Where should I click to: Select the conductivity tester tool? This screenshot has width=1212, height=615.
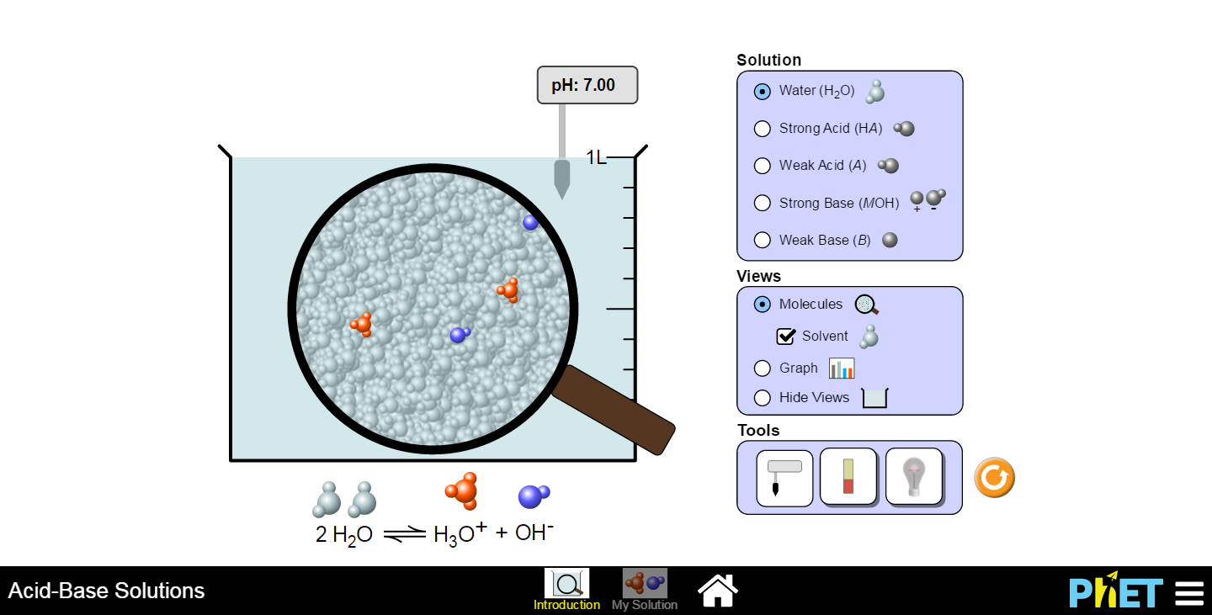pyautogui.click(x=914, y=477)
